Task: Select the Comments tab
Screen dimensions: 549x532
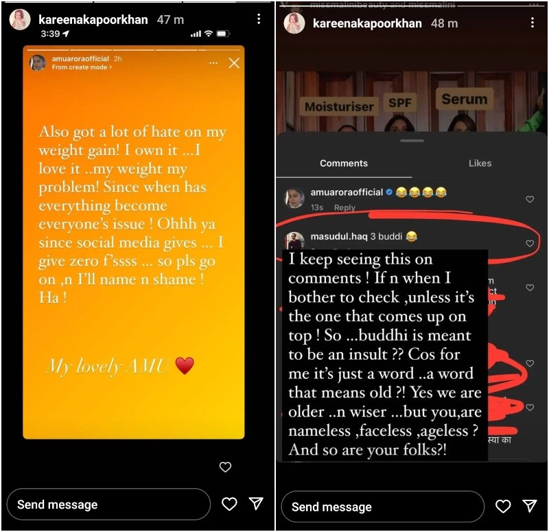Action: 344,163
